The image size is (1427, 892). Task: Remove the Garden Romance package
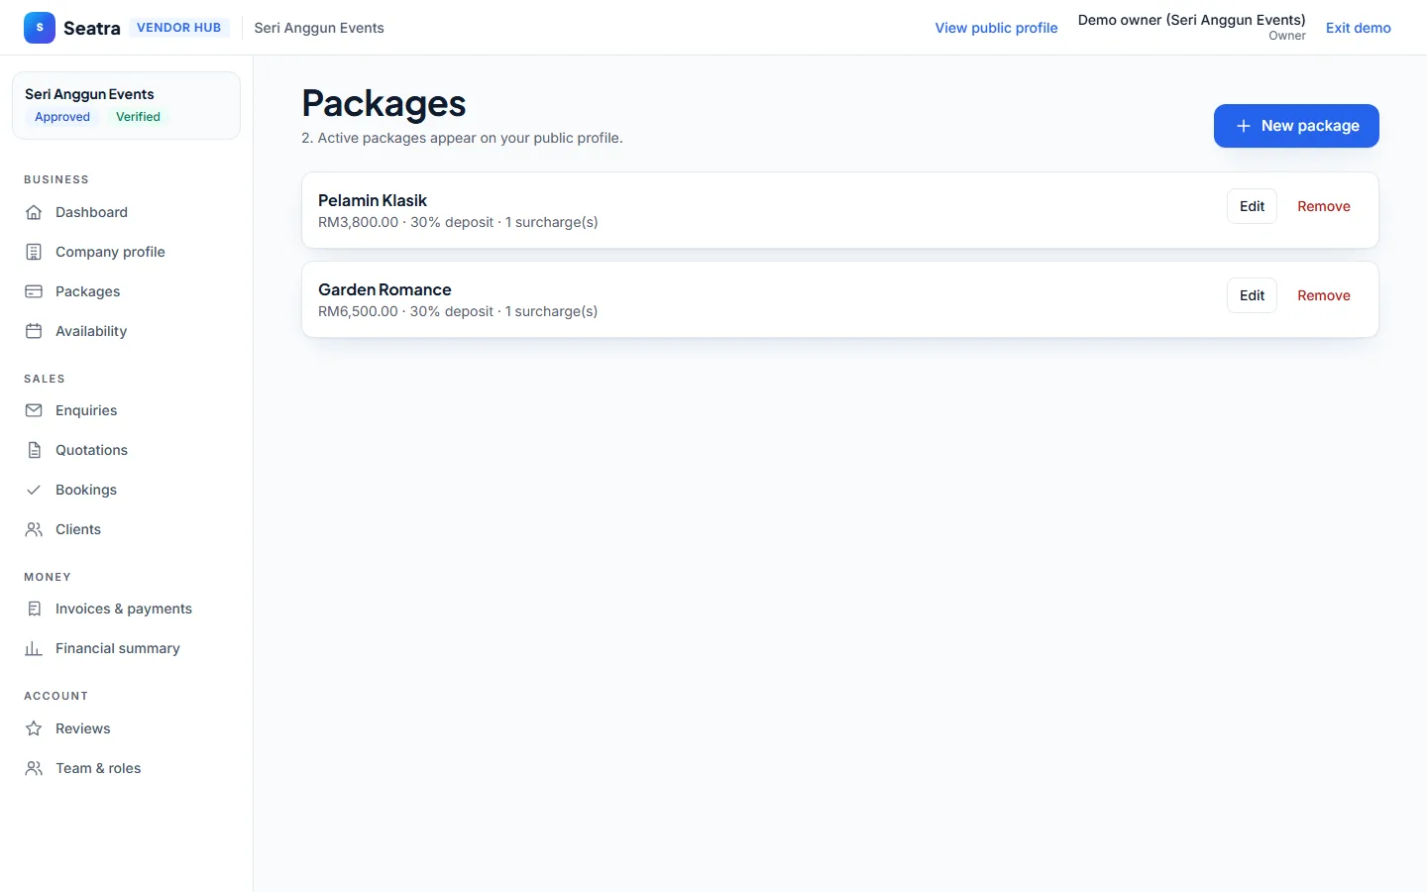click(x=1324, y=295)
